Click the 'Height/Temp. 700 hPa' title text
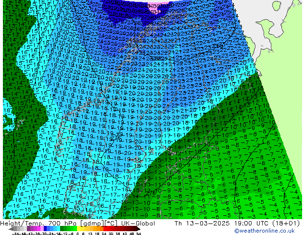Screen dimensions: 305x235 (x=38, y=223)
